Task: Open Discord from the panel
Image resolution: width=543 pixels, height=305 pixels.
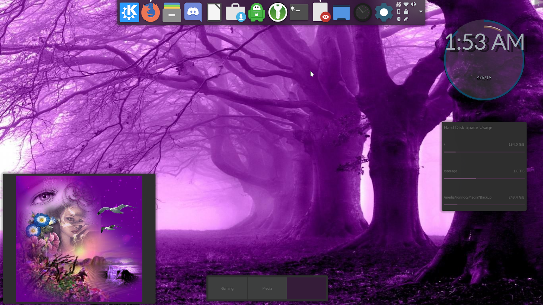Action: point(193,12)
